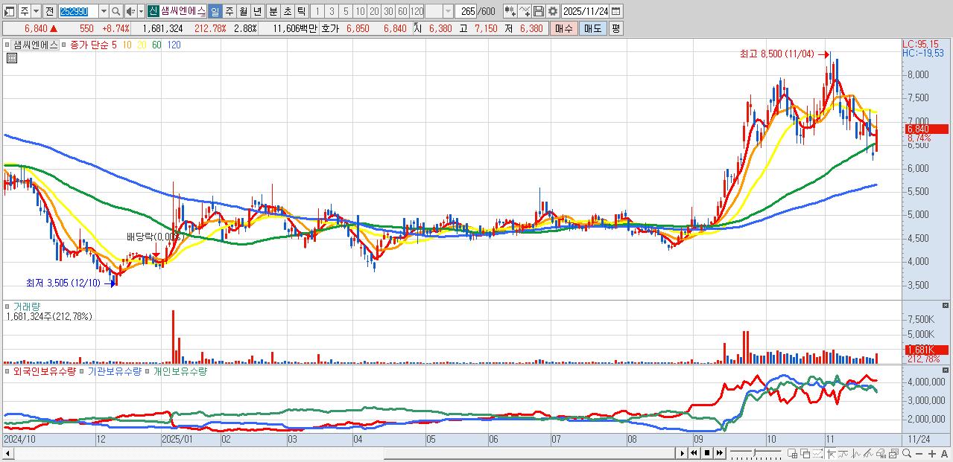This screenshot has width=953, height=462.
Task: Click the save floppy disk icon
Action: point(539,11)
